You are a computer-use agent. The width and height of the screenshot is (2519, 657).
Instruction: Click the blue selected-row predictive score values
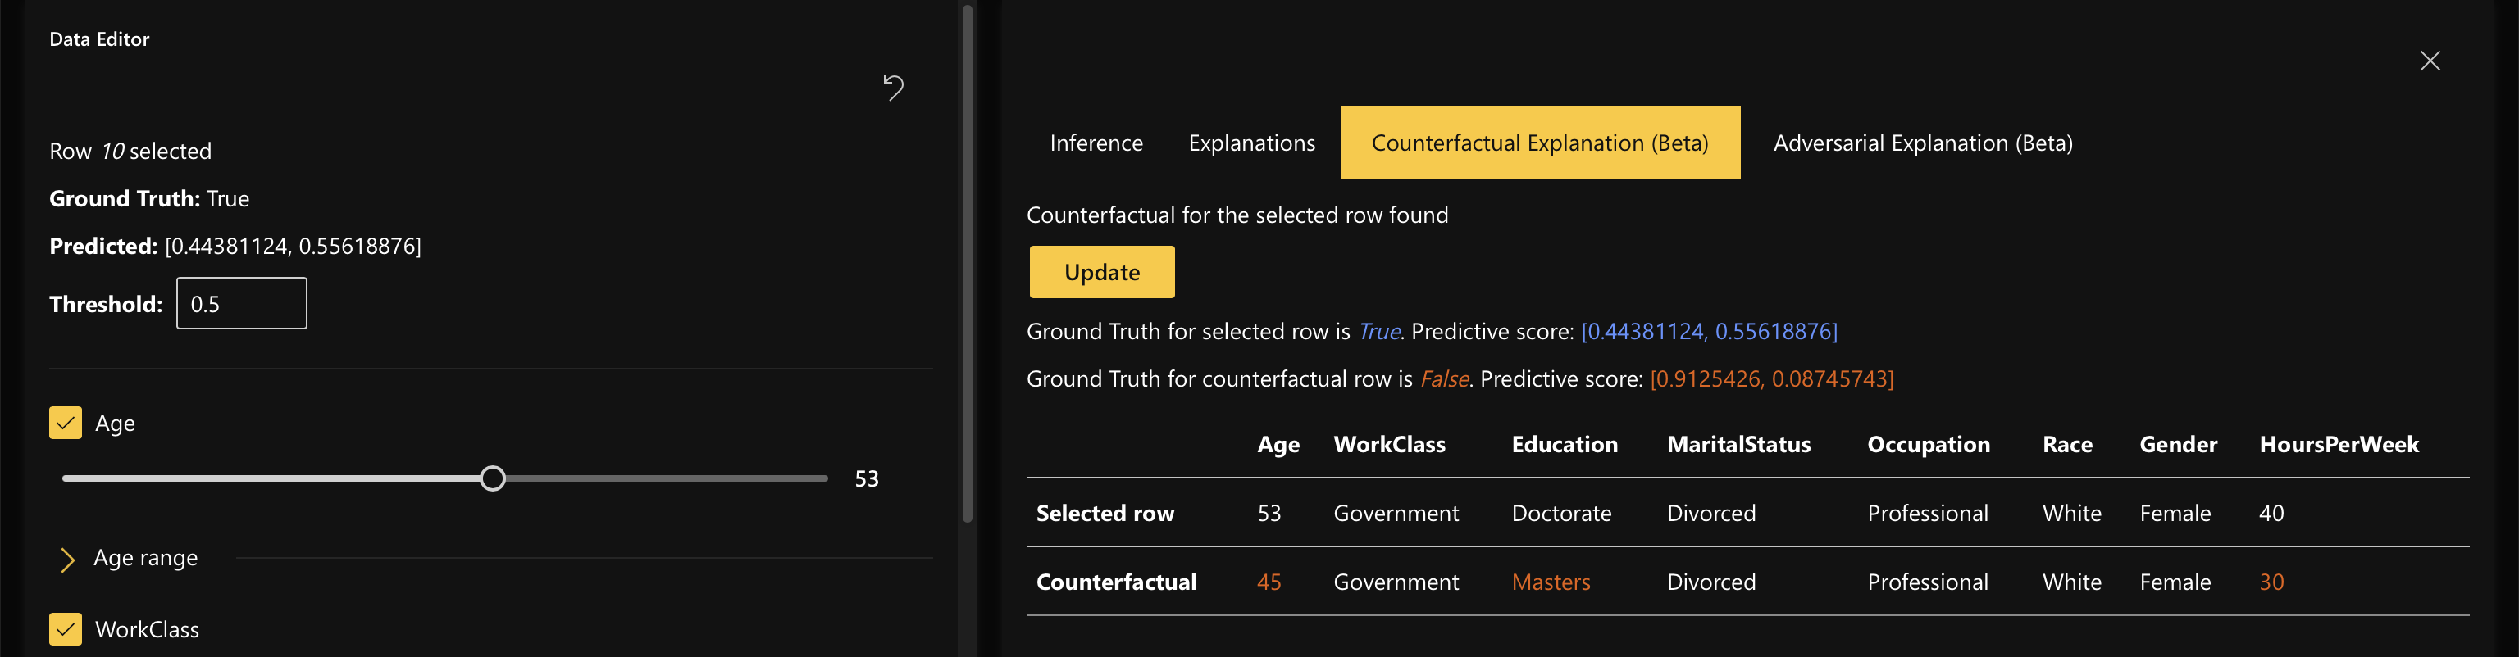(x=1708, y=332)
